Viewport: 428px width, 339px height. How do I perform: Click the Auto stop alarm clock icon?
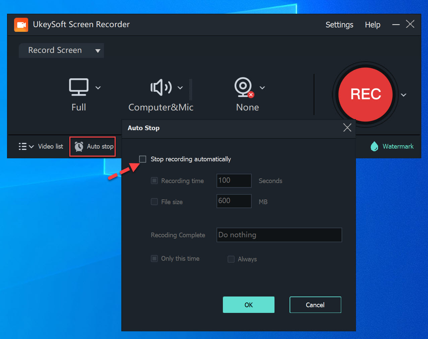click(79, 146)
